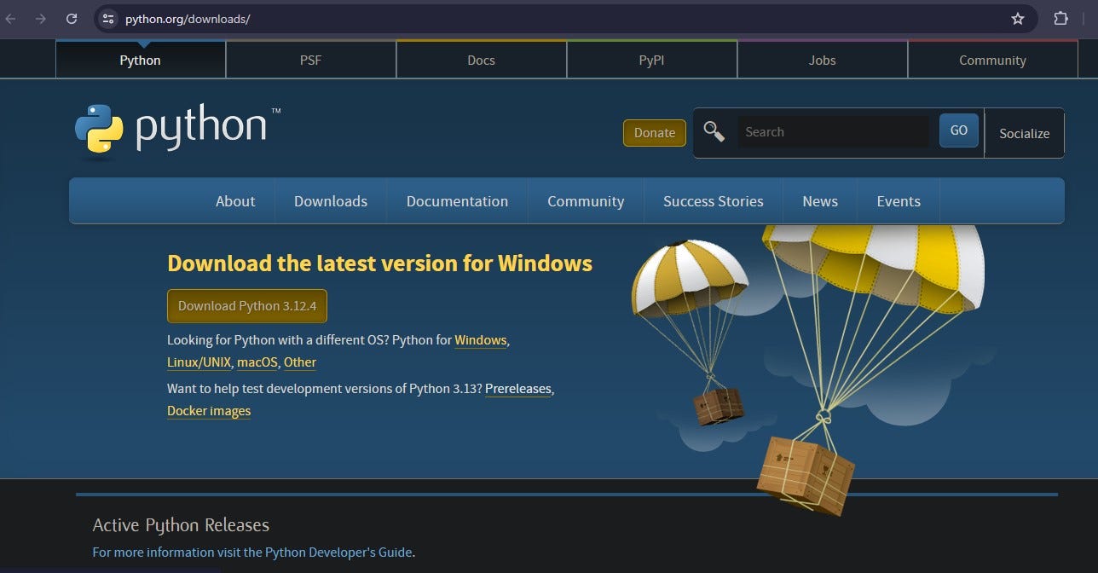Open the News navigation menu

(x=820, y=201)
